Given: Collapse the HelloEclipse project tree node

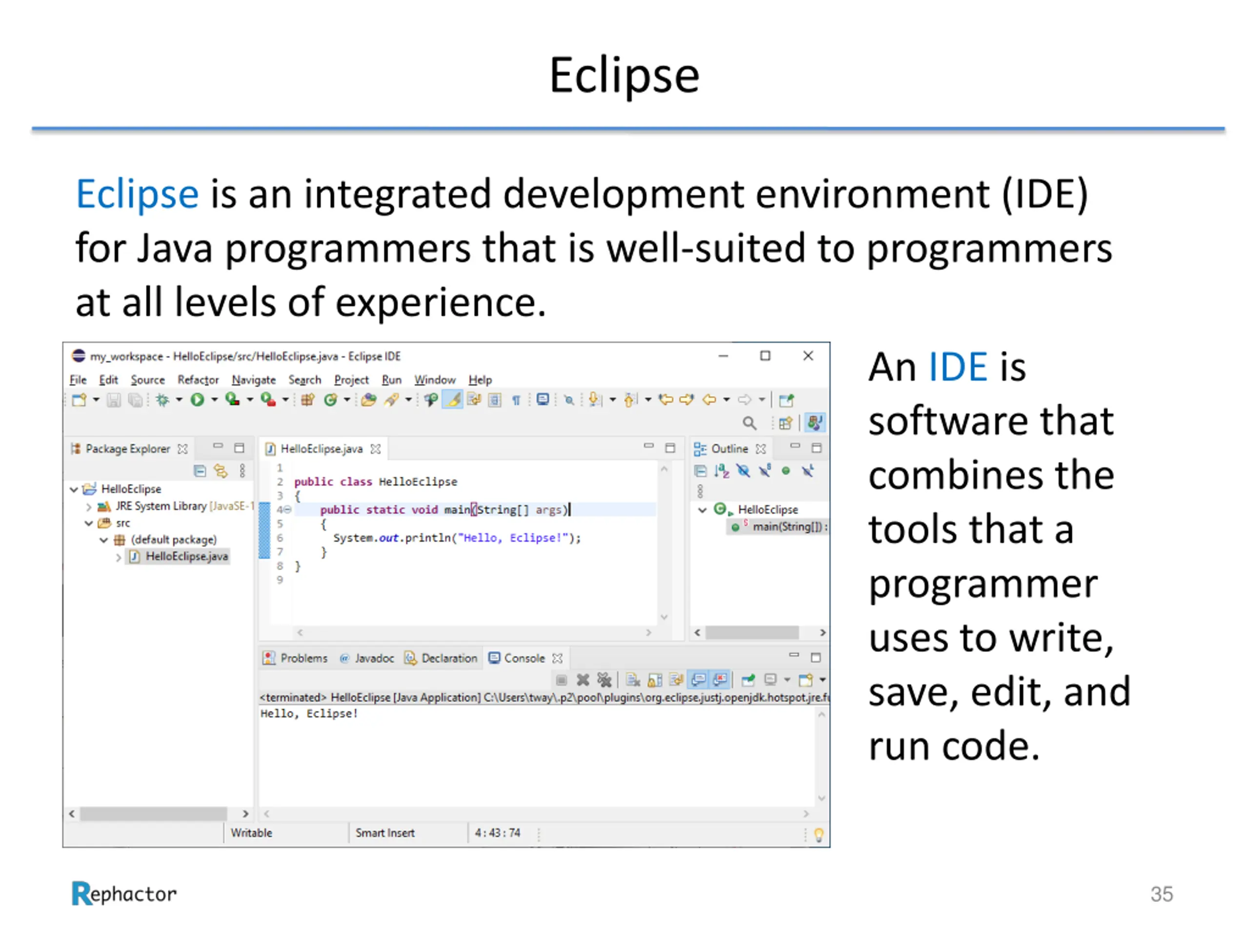Looking at the screenshot, I should pyautogui.click(x=74, y=489).
